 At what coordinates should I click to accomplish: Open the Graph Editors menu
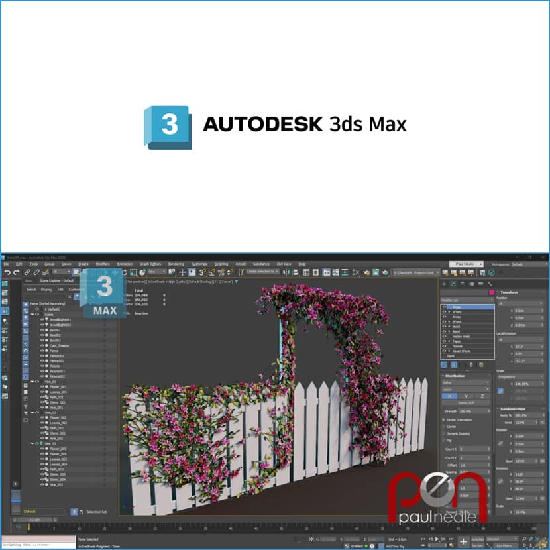(150, 264)
